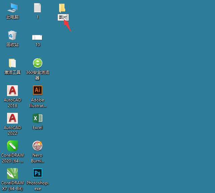
Task: Select the 激活工具 folder icon
Action: [x=12, y=63]
